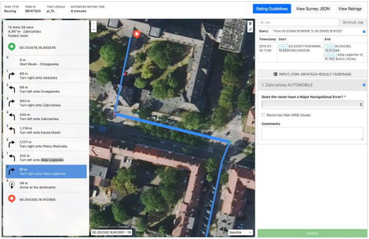
Task: Click the icon beside Zabrzańska AUTOMOBILE header
Action: click(364, 85)
